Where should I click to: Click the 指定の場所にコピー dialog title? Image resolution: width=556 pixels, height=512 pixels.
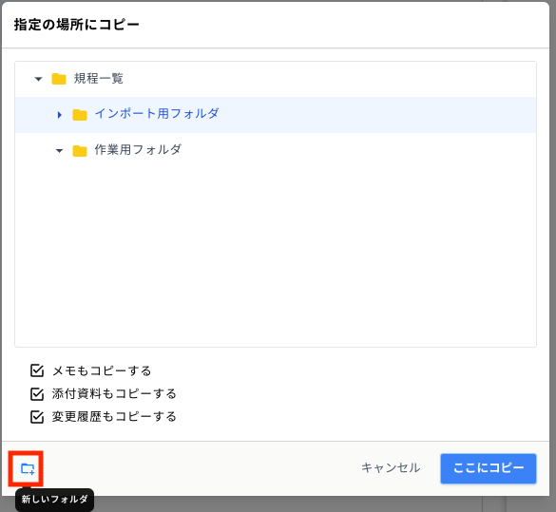tap(77, 25)
